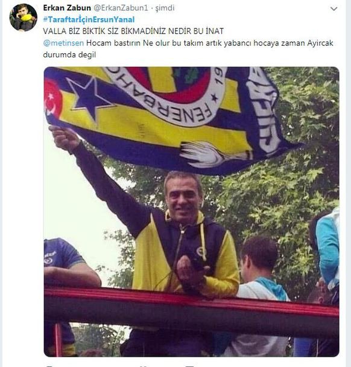Screen dimensions: 351x367
Task: Click the Turkish flag emblem on the banner
Action: [53, 98]
